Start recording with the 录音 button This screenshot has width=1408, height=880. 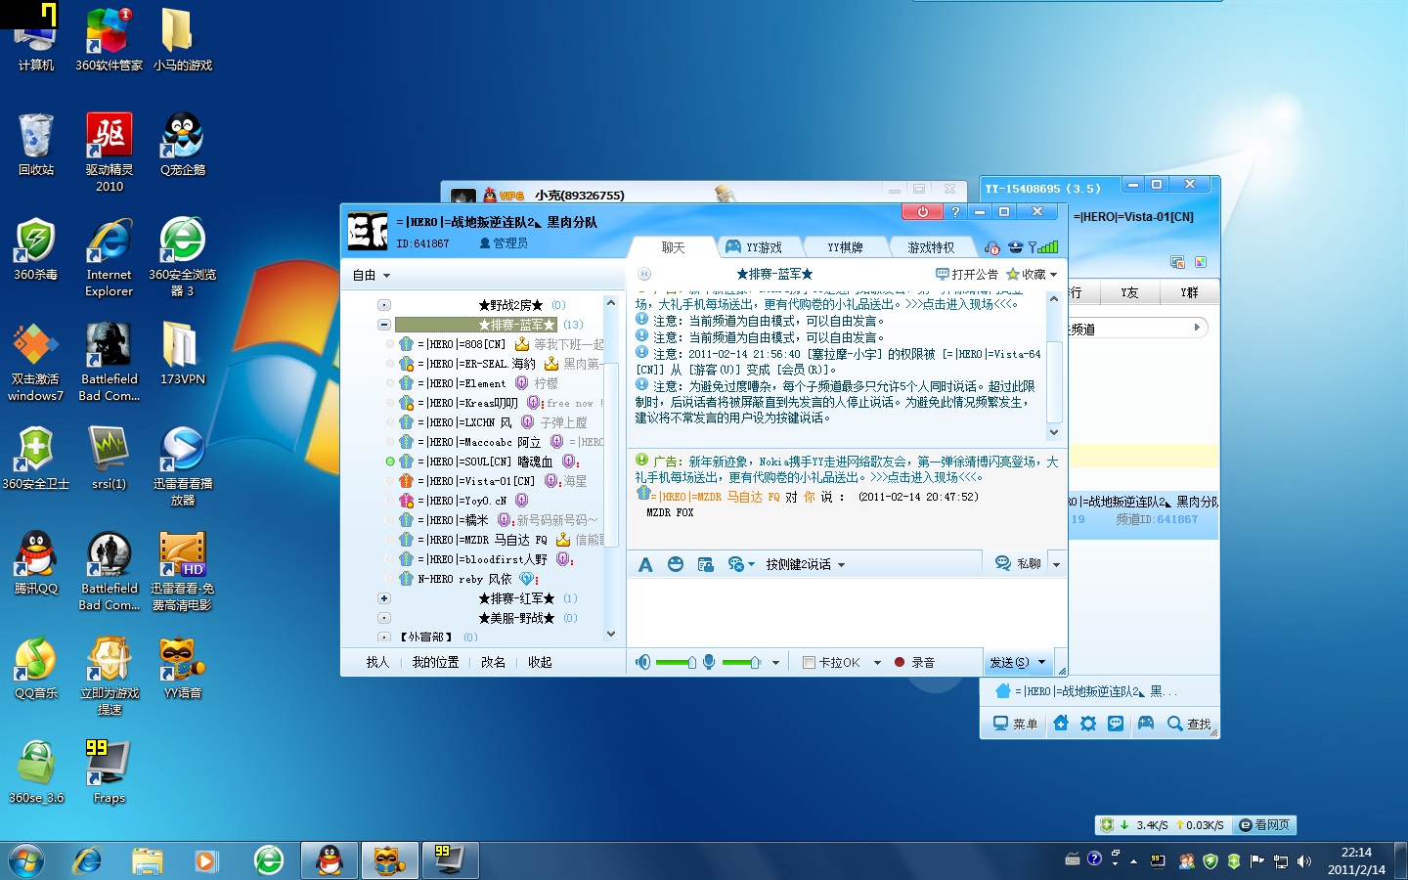click(x=914, y=662)
